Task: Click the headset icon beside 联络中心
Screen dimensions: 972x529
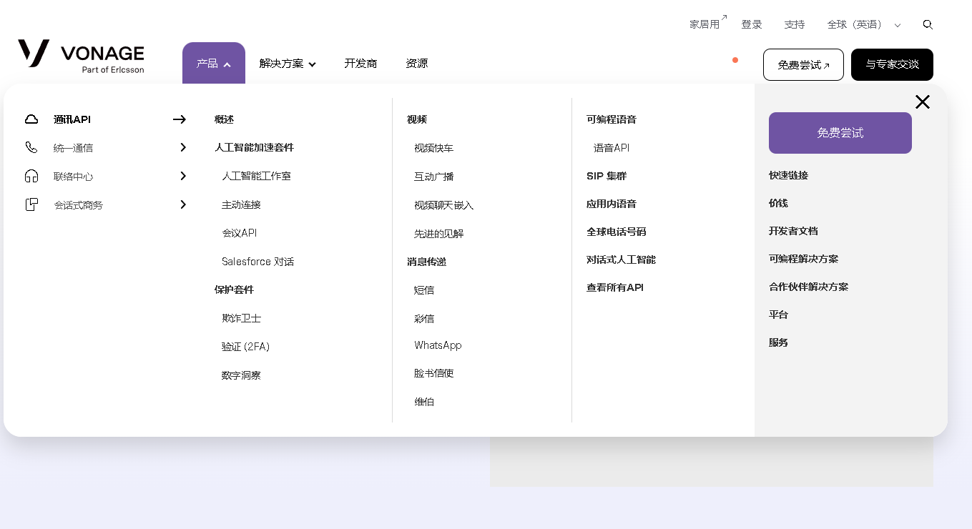Action: [x=31, y=176]
